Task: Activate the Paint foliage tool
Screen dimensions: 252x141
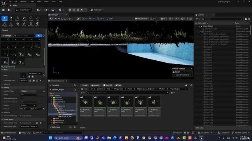Action: (37, 18)
